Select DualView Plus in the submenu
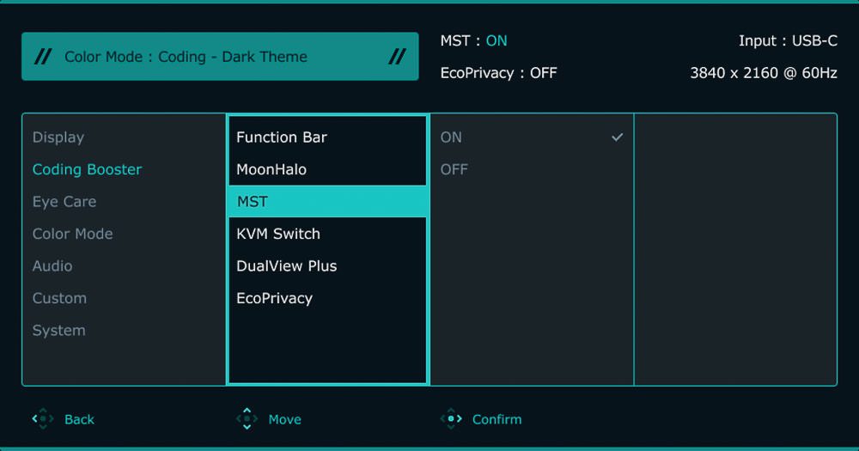The image size is (859, 451). (287, 266)
